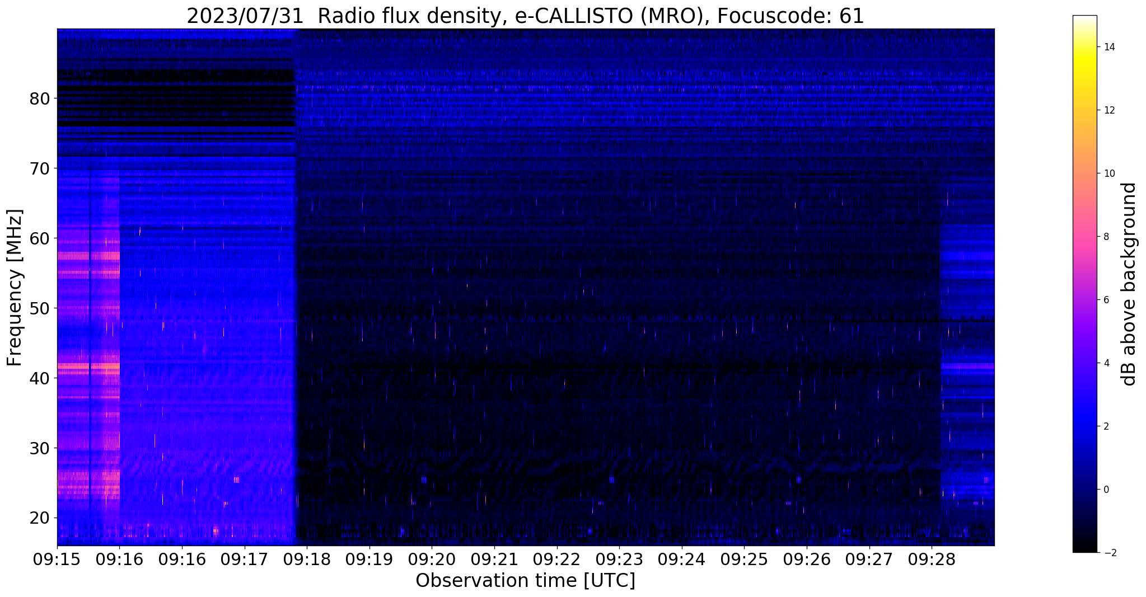Click the 80 MHz frequency tick label
This screenshot has width=1146, height=597.
point(40,99)
